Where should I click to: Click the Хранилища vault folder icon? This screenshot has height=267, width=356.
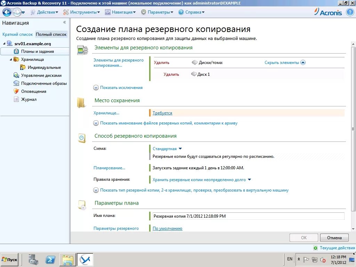pyautogui.click(x=16, y=59)
